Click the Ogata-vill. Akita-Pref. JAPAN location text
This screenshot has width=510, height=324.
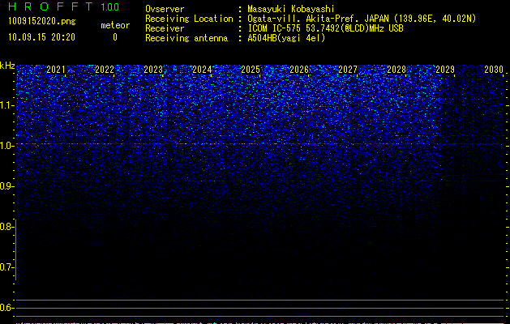click(362, 19)
